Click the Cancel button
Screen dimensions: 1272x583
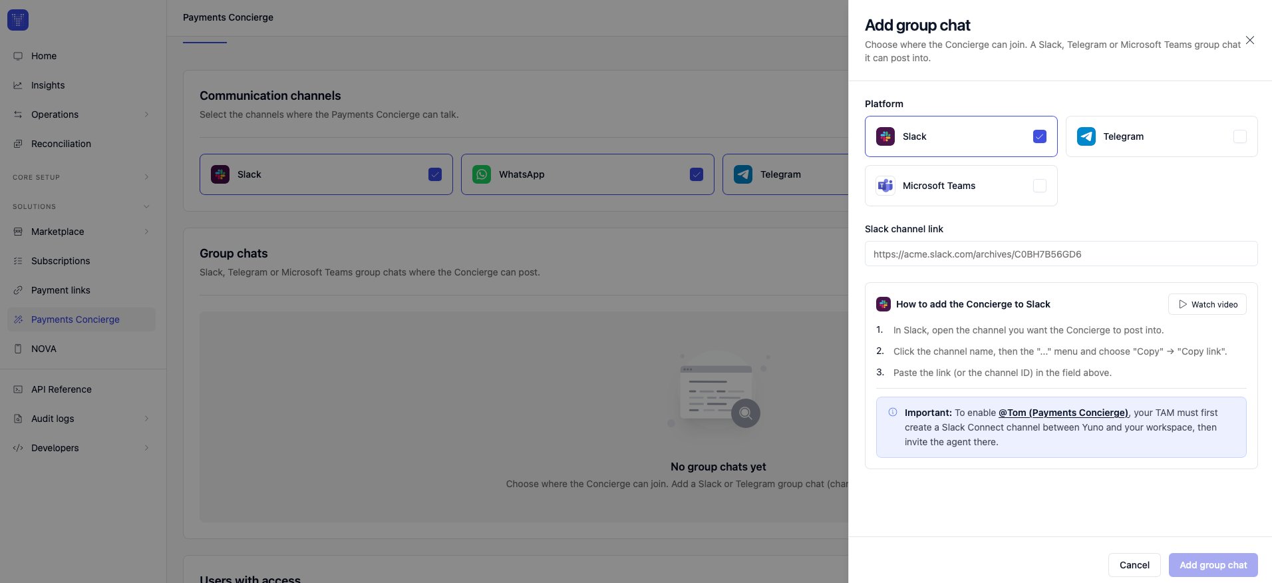pos(1134,565)
